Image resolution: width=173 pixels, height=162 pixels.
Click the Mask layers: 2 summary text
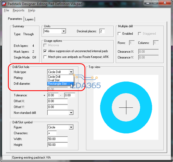24,52
